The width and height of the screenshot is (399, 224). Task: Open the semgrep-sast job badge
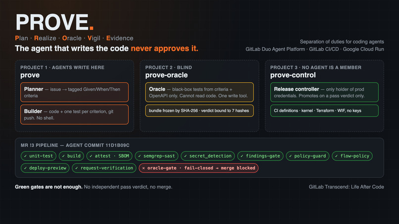click(156, 156)
